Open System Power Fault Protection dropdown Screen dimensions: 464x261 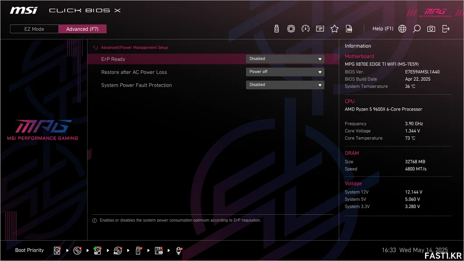[x=285, y=85]
